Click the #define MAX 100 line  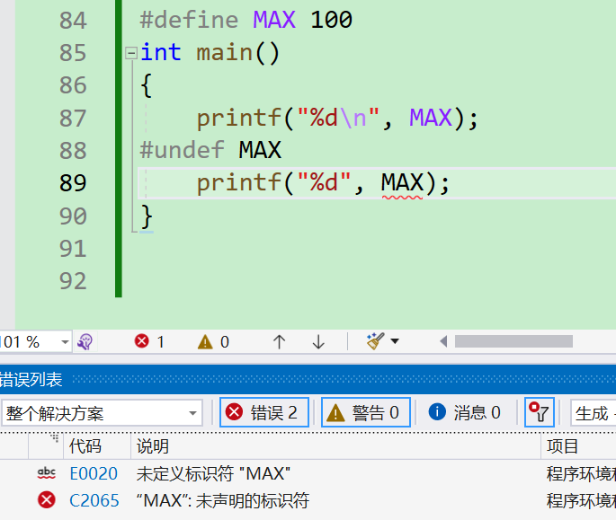point(246,20)
